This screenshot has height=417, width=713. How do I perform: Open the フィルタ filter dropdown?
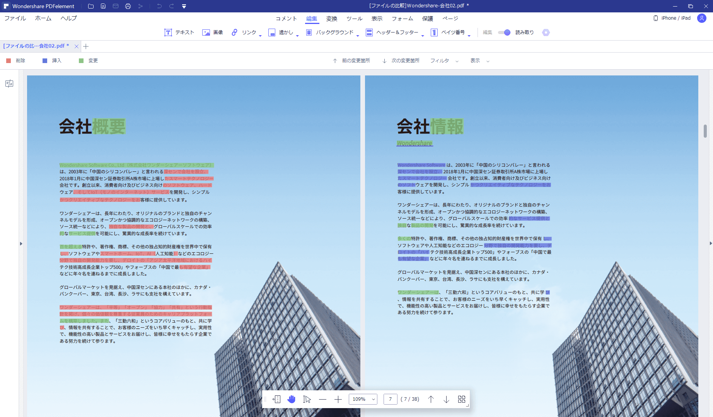point(444,61)
